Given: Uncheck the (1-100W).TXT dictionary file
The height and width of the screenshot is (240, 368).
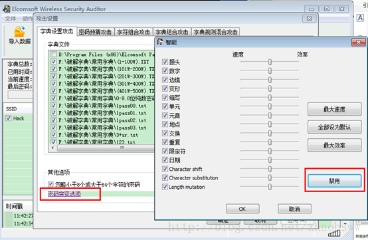Looking at the screenshot, I should (x=54, y=62).
